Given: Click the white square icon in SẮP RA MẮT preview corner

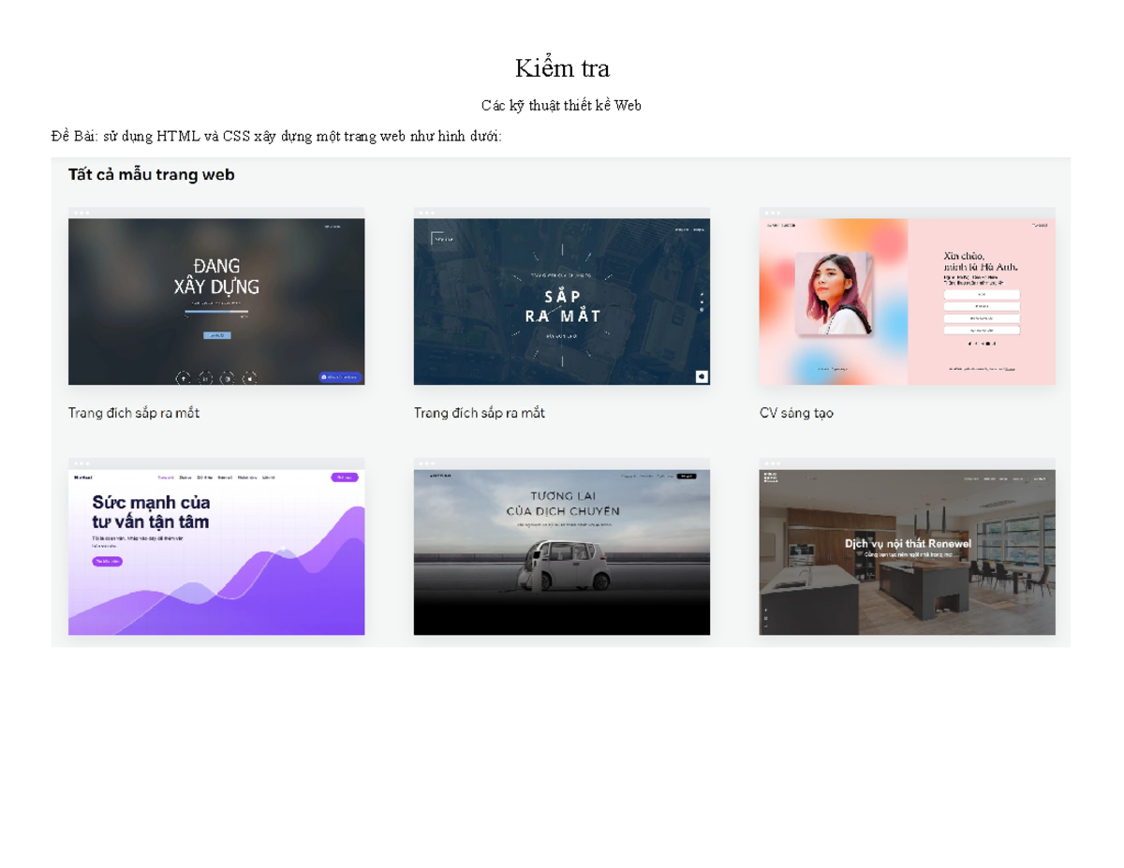Looking at the screenshot, I should tap(701, 376).
